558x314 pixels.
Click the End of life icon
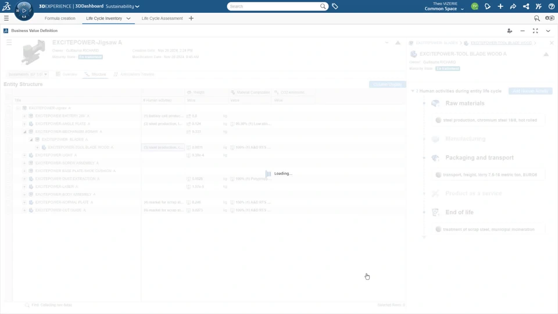point(435,212)
